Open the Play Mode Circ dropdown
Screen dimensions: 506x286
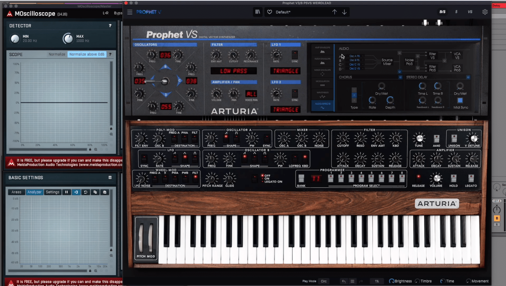[324, 281]
